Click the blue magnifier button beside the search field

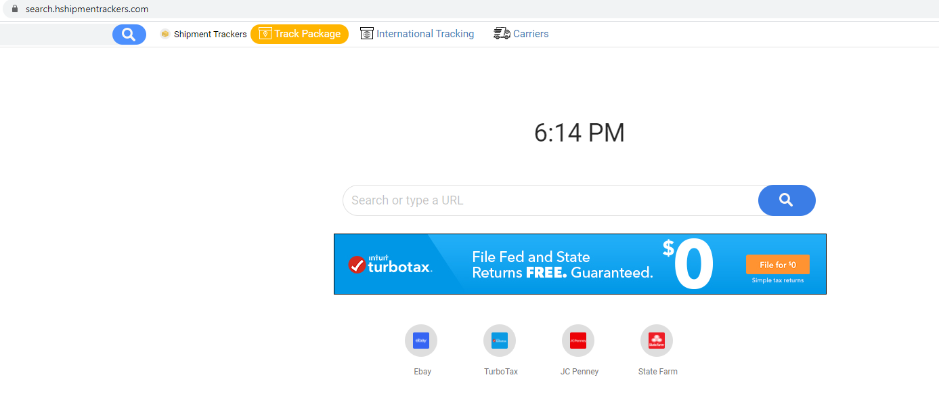click(787, 200)
